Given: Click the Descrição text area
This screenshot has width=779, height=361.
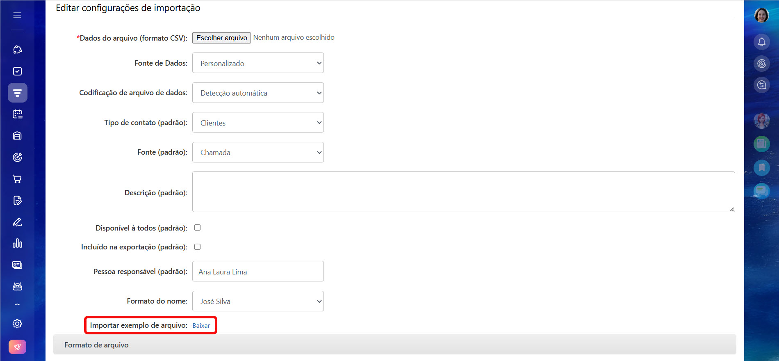Looking at the screenshot, I should pyautogui.click(x=463, y=192).
